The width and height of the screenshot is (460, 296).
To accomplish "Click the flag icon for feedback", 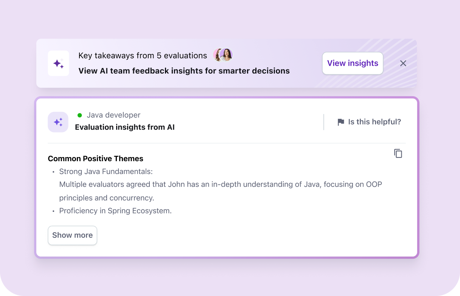I will 341,122.
